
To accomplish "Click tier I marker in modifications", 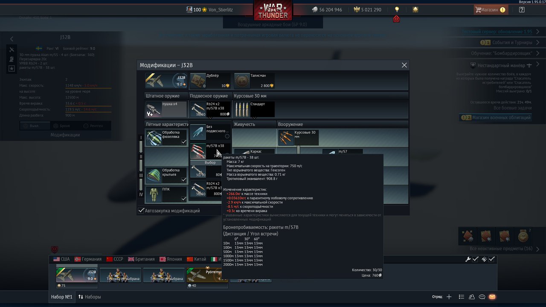I will [141, 138].
